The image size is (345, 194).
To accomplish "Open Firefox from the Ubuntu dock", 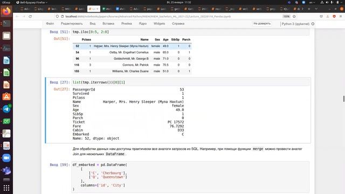I will [x=6, y=11].
